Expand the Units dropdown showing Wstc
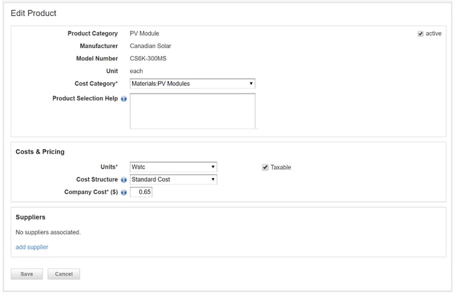 click(x=173, y=167)
